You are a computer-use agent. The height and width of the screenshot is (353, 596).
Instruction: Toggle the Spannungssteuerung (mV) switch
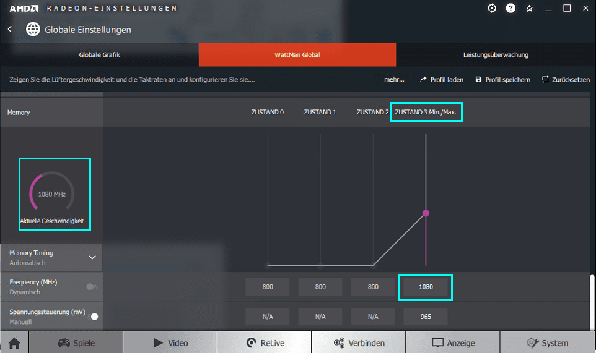point(93,317)
